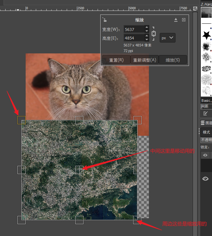Click the edit brush pencil icon
Image resolution: width=212 pixels, height=236 pixels.
click(205, 113)
